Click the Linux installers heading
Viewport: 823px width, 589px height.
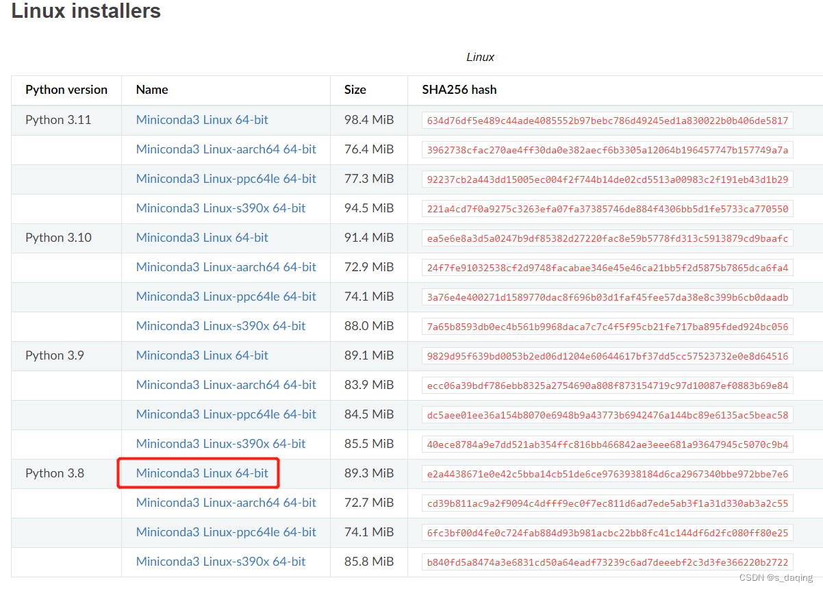point(86,11)
